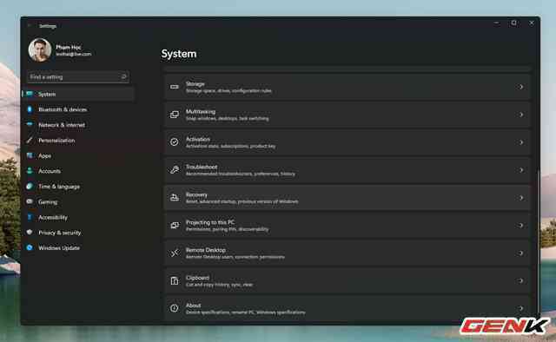The width and height of the screenshot is (556, 342).
Task: Minimize the Settings window
Action: [x=496, y=23]
